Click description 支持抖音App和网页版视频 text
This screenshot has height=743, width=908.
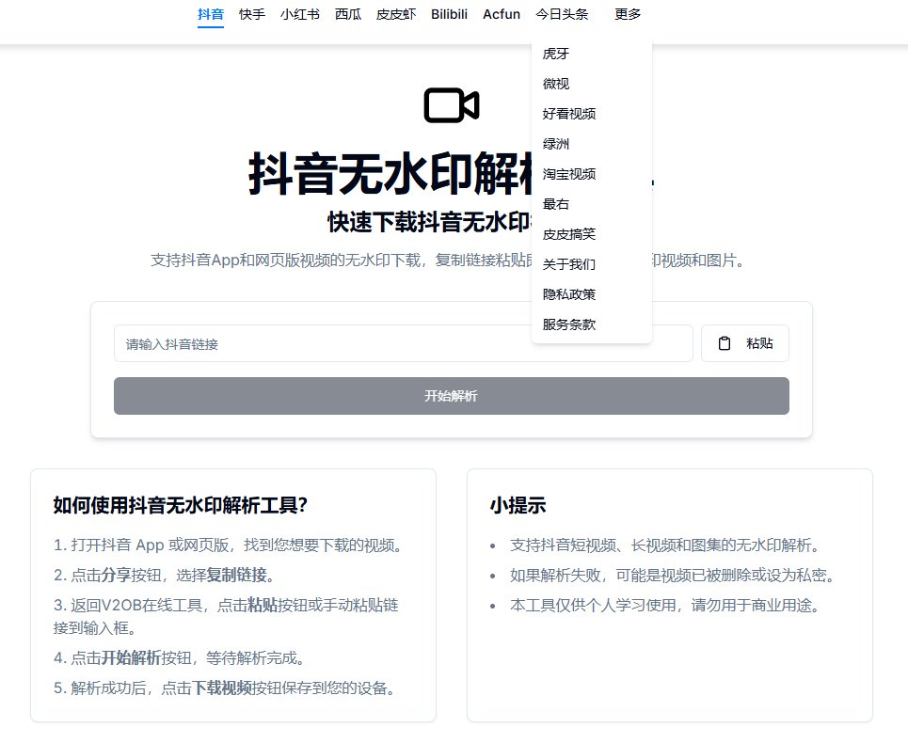[x=448, y=261]
